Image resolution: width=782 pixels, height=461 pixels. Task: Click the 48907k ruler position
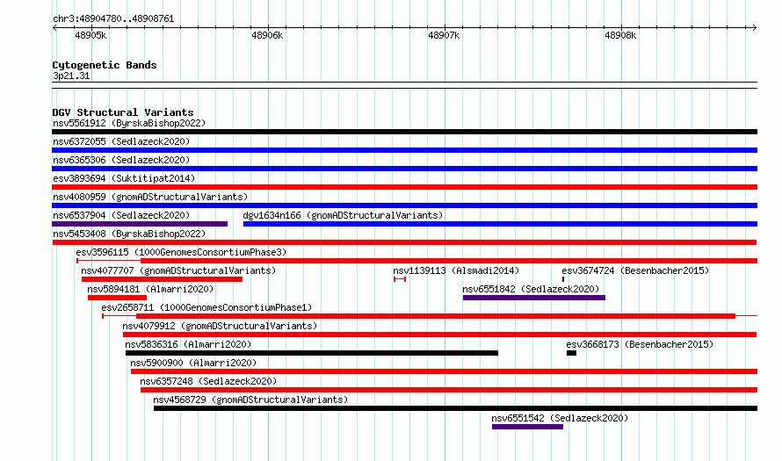pyautogui.click(x=444, y=35)
